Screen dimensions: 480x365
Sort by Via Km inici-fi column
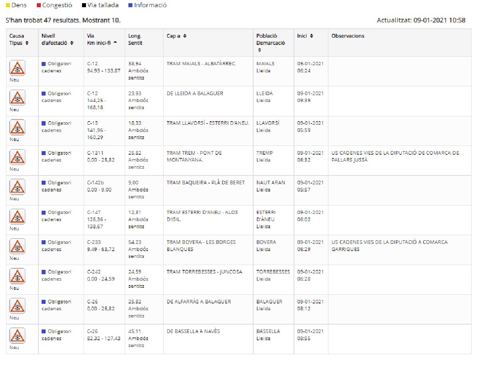pyautogui.click(x=116, y=43)
